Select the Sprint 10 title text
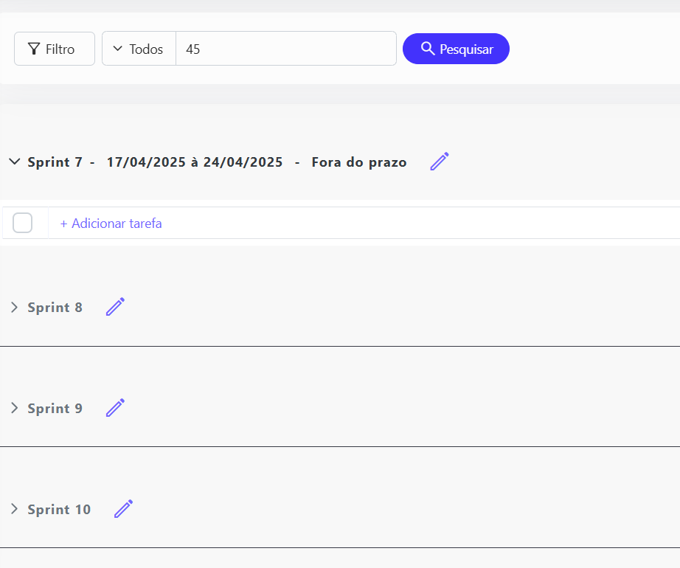680x568 pixels. point(59,510)
